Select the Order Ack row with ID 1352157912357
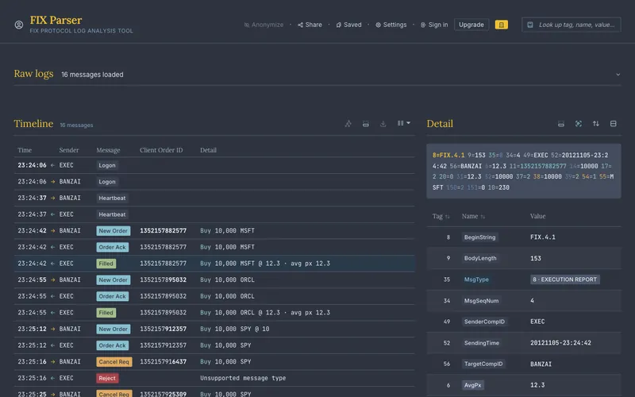Image resolution: width=635 pixels, height=397 pixels. click(214, 345)
